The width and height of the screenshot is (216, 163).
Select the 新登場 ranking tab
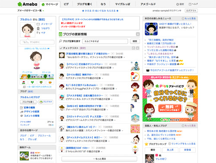(187, 150)
